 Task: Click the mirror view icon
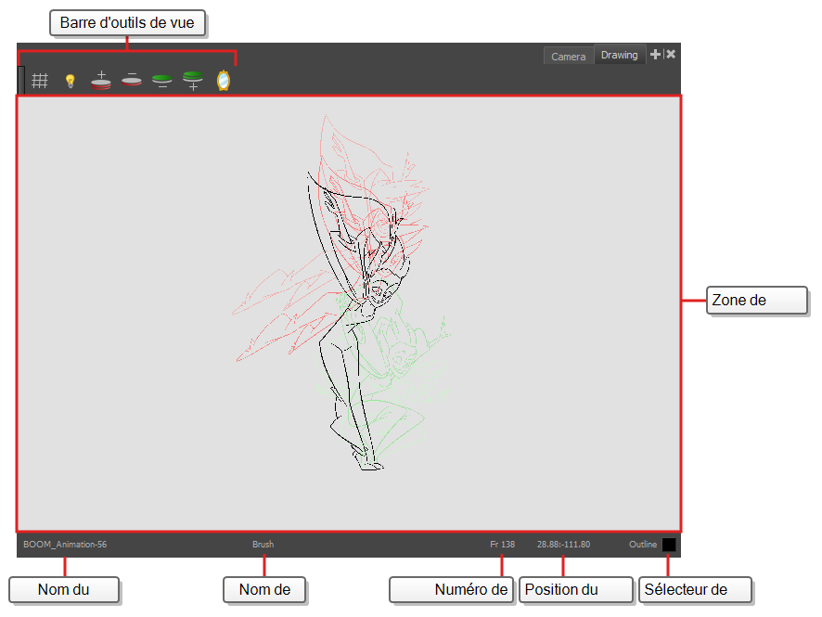pos(224,80)
